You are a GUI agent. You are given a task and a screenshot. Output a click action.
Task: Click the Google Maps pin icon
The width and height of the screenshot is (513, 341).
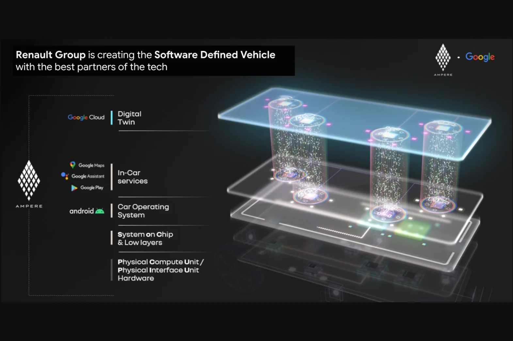click(x=72, y=165)
